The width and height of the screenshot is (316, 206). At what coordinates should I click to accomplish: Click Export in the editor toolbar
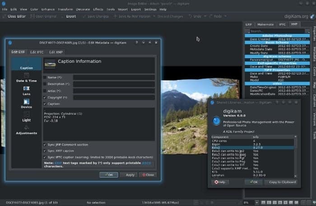point(69,16)
